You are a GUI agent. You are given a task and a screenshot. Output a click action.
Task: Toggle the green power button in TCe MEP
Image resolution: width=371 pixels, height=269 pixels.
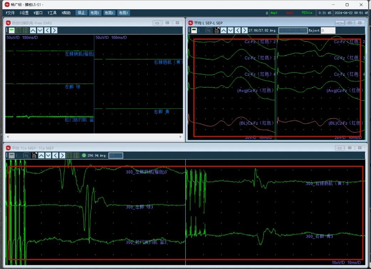click(x=84, y=155)
